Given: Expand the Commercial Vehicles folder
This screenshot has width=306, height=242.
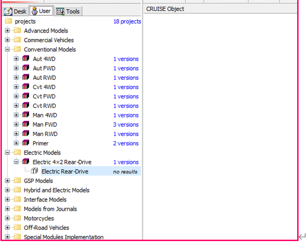Looking at the screenshot, I should (x=7, y=40).
